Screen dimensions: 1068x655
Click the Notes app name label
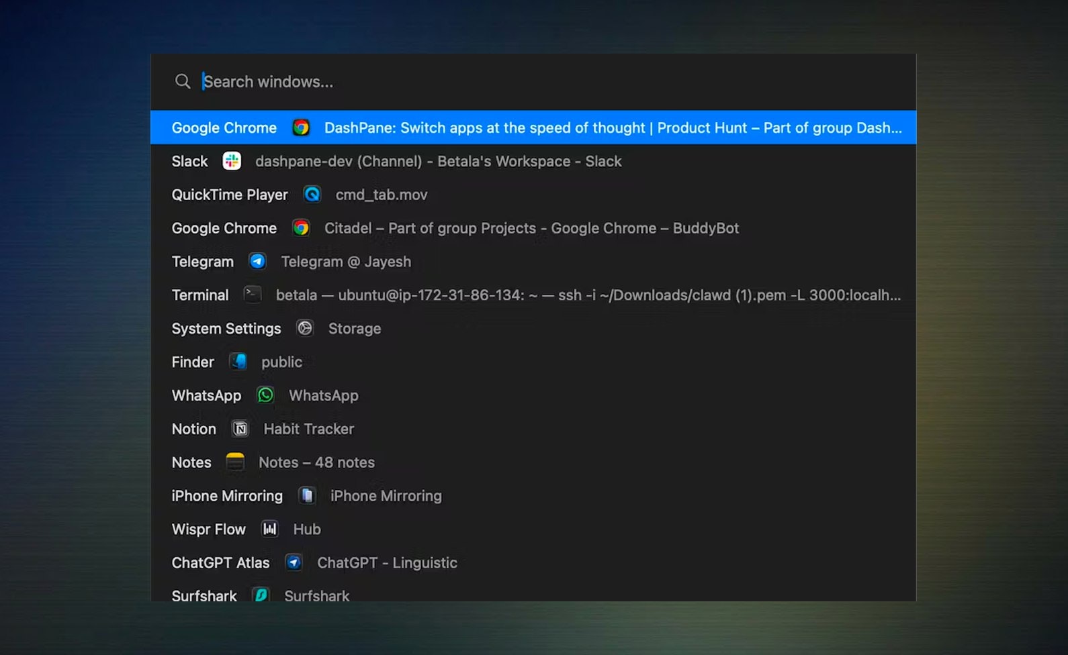click(x=191, y=462)
